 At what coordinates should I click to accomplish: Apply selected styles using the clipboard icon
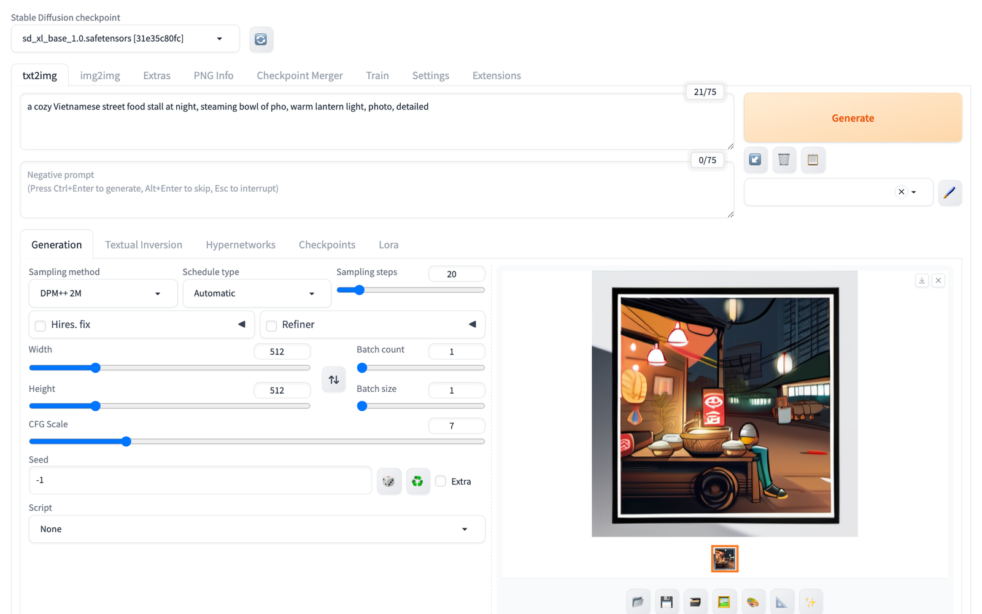click(x=813, y=160)
